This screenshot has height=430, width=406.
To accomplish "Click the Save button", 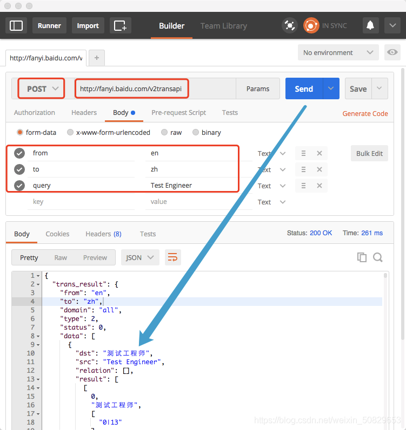I will click(x=358, y=88).
